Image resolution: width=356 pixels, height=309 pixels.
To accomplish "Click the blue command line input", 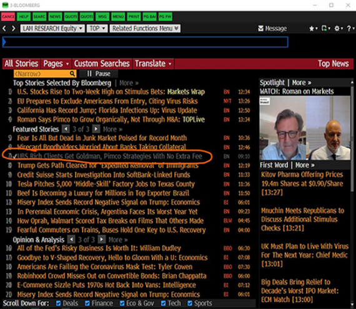I will click(146, 42).
